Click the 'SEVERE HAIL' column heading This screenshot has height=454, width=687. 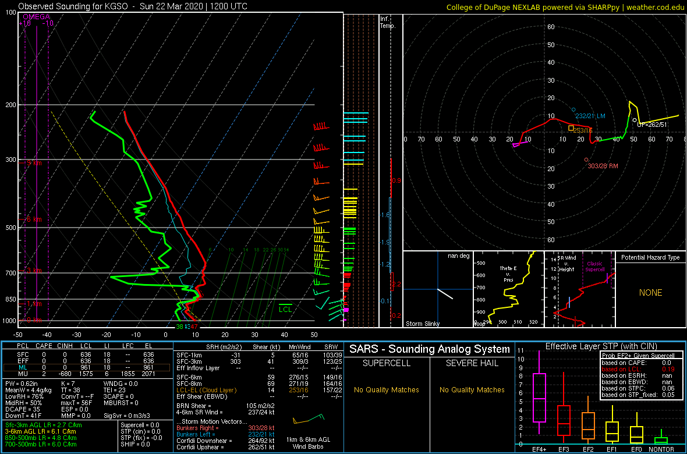point(472,363)
